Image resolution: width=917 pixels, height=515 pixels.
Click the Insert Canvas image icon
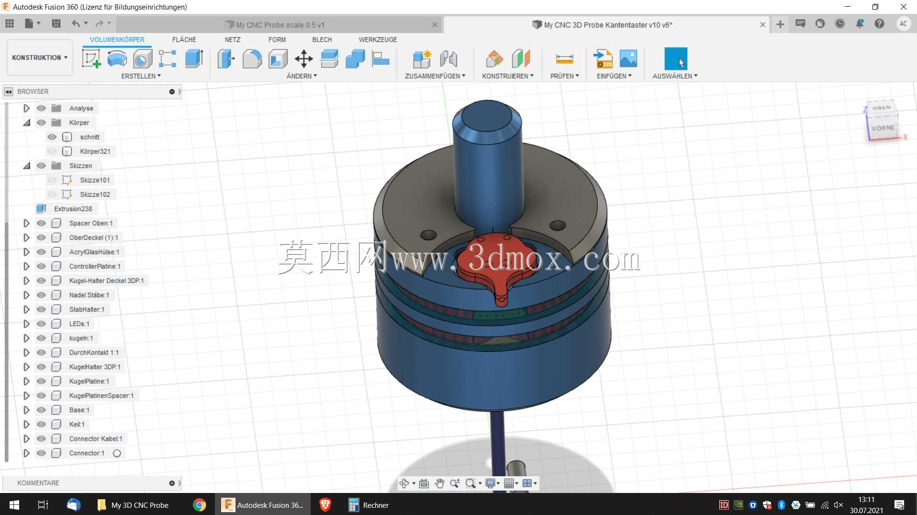pyautogui.click(x=628, y=58)
